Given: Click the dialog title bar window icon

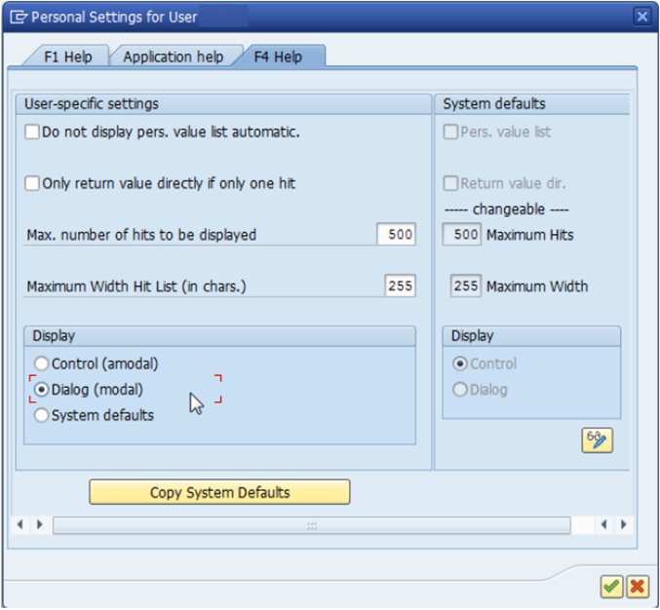Looking at the screenshot, I should pyautogui.click(x=18, y=17).
